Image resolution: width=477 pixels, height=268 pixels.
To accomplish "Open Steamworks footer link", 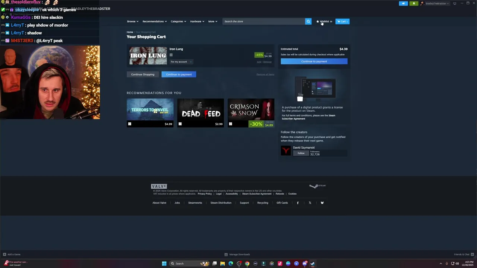I will [195, 203].
